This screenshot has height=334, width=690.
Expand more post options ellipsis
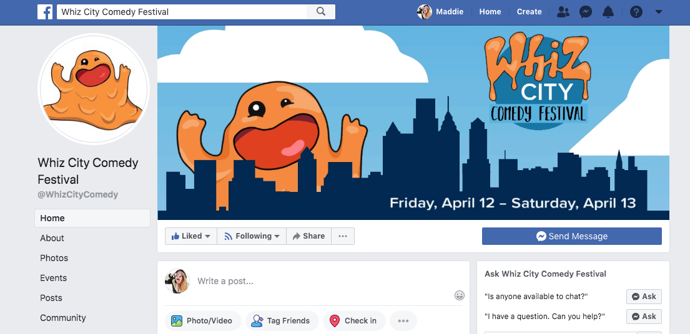pyautogui.click(x=403, y=321)
